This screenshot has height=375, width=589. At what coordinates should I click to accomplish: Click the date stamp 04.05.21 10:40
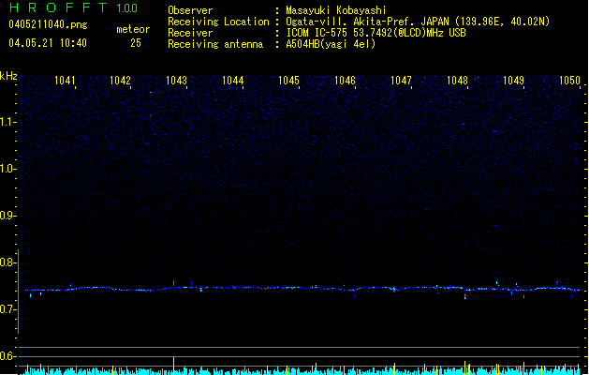point(48,43)
